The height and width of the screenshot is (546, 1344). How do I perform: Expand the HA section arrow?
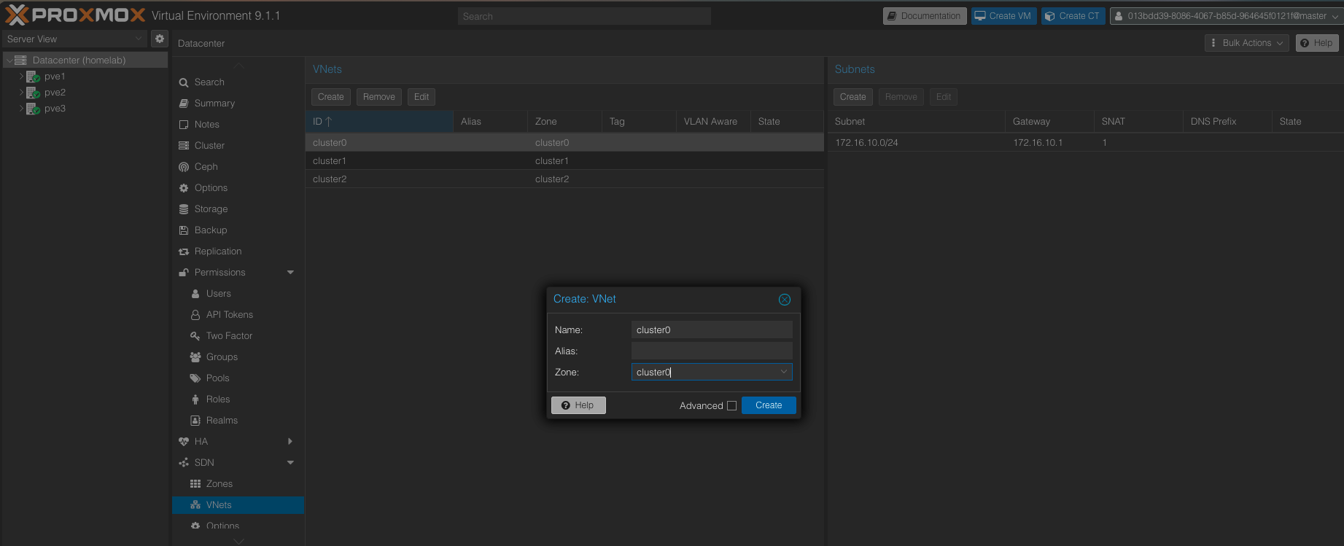point(290,442)
